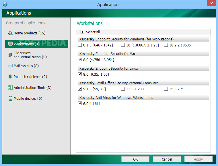Screen dimensions: 218x166
Task: Open Perimeter defense (2) group
Action: (x=37, y=77)
